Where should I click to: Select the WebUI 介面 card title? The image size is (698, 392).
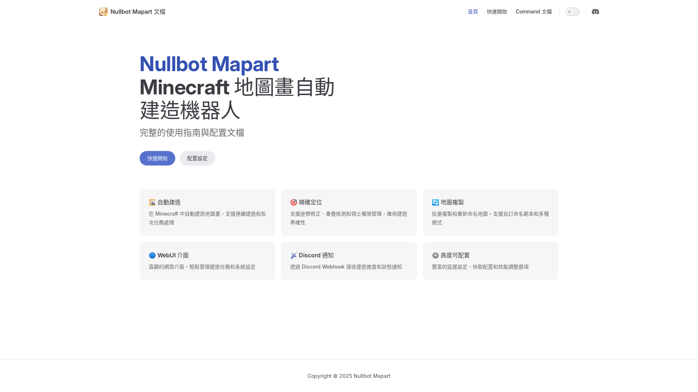(x=173, y=255)
